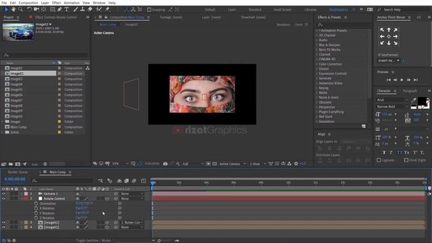Screen dimensions: 432x243
Task: Open the composition mini-flowchart icon in timeline
Action: click(101, 181)
